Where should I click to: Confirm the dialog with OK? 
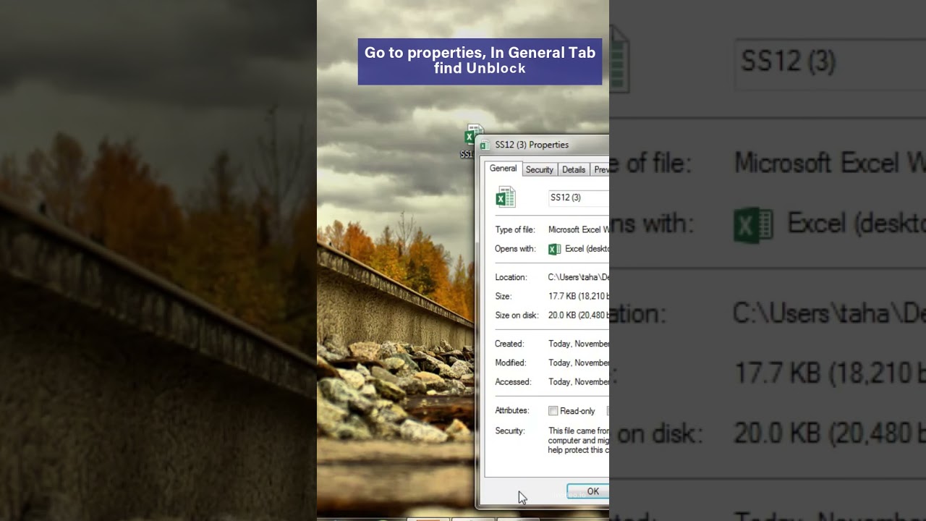[588, 491]
